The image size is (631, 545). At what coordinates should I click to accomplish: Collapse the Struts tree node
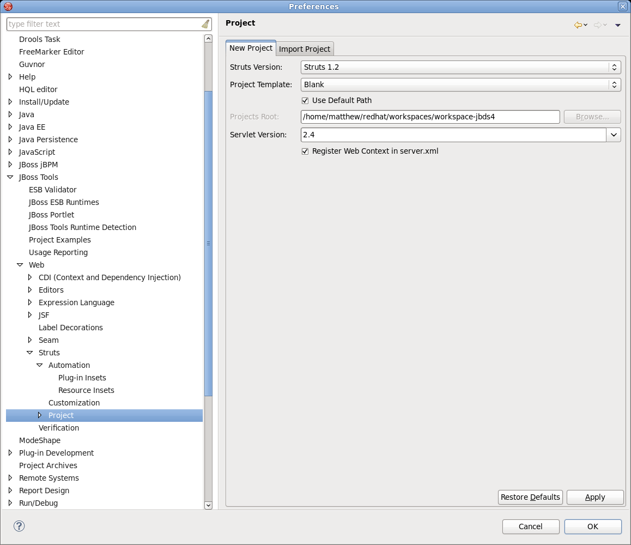tap(30, 353)
